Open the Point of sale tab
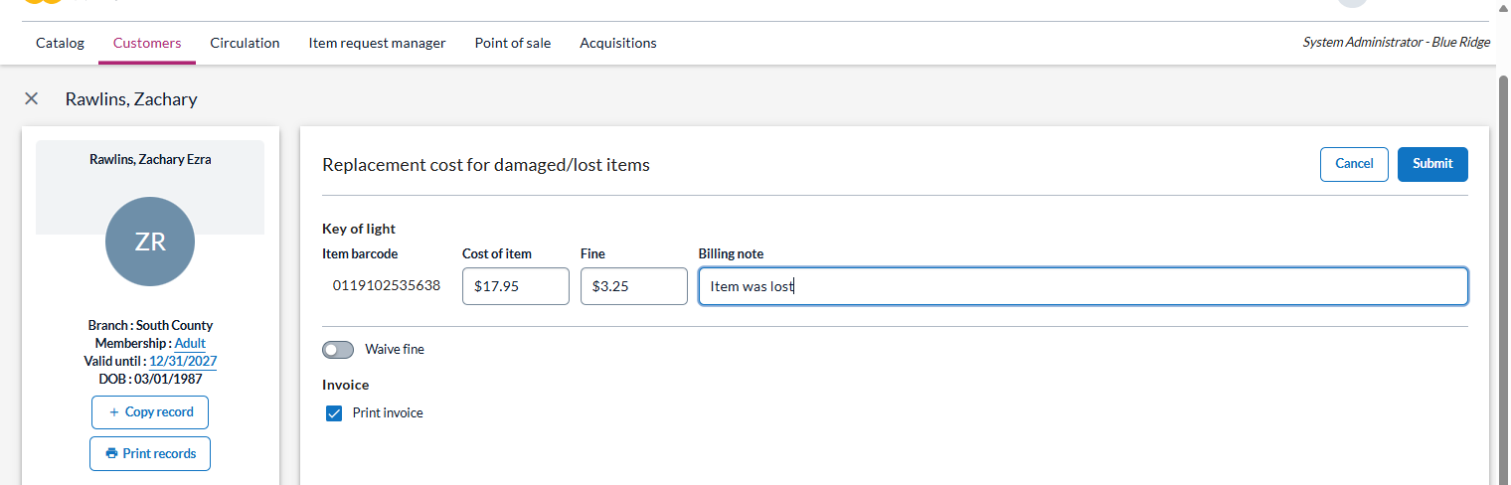The width and height of the screenshot is (1511, 485). point(512,43)
